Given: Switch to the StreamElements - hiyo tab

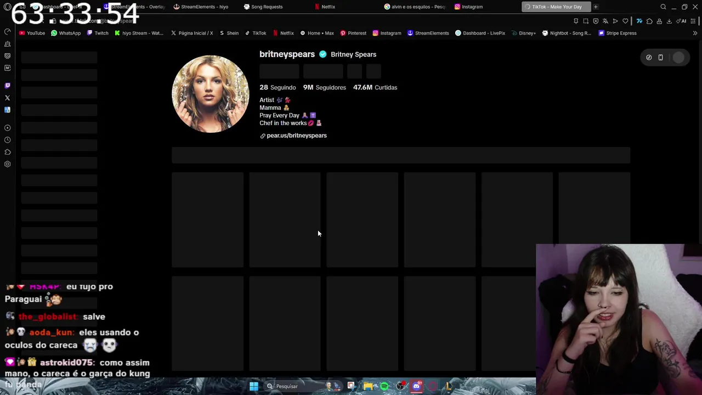Looking at the screenshot, I should (x=201, y=7).
